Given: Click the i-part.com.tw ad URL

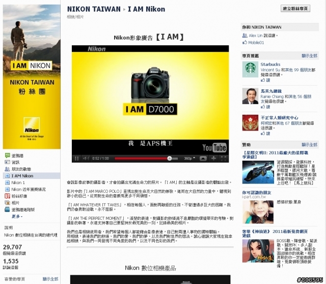Looking at the screenshot, I should pyautogui.click(x=254, y=197).
